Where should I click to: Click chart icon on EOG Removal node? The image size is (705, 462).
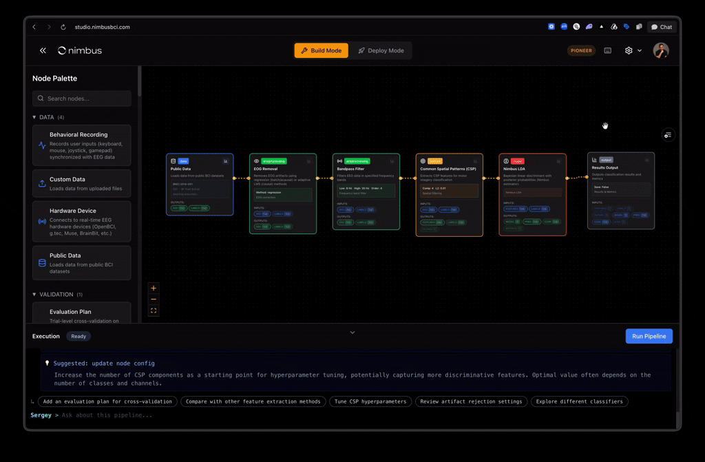[x=309, y=161]
